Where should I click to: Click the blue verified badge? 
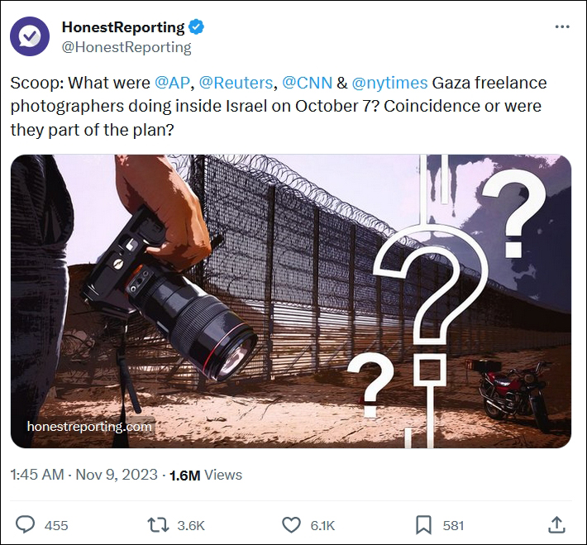pos(196,27)
